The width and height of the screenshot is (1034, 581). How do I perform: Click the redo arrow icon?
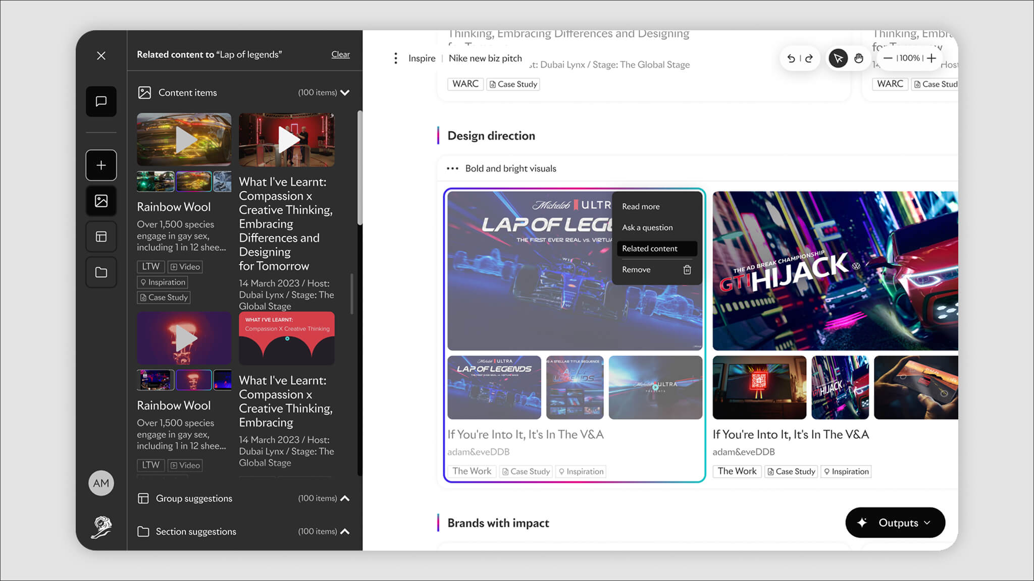coord(809,59)
